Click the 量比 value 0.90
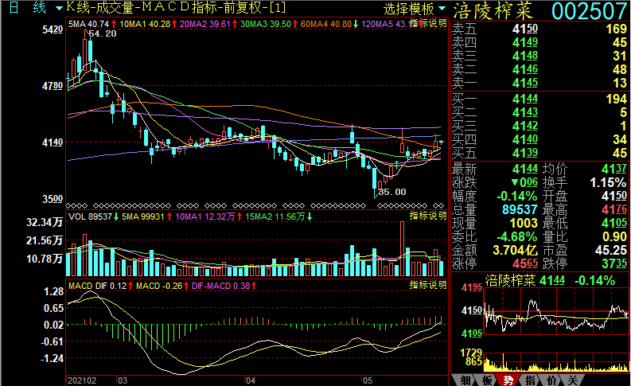Screen dimensions: 631x386 click(614, 236)
